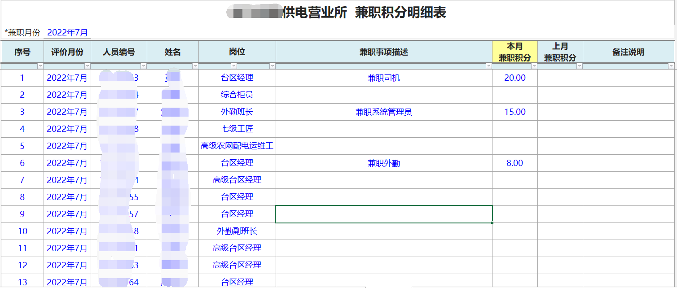The width and height of the screenshot is (677, 288).
Task: Select the 15.00 points cell
Action: tap(514, 112)
